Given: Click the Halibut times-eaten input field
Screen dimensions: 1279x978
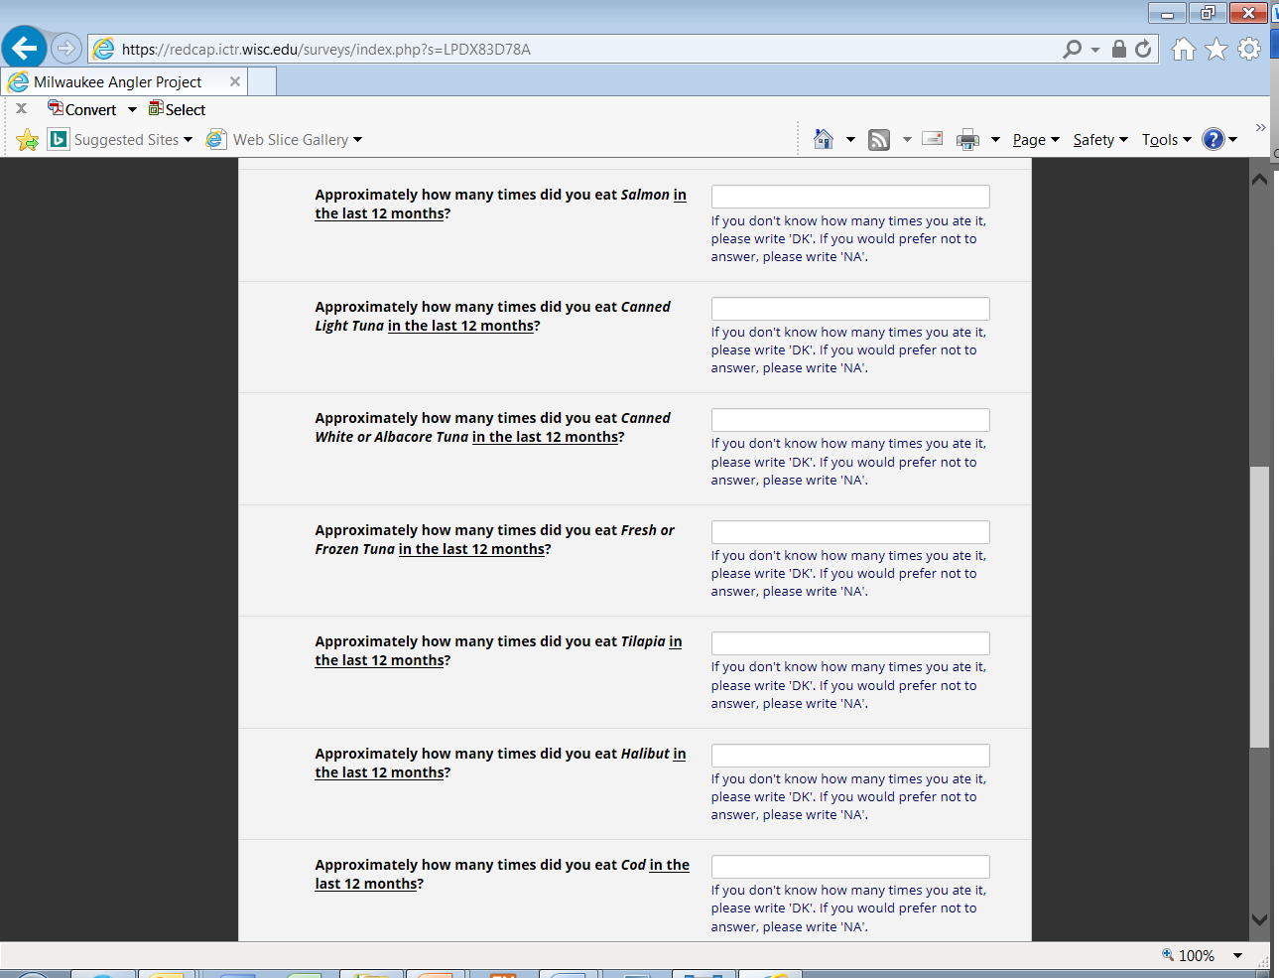Looking at the screenshot, I should (850, 756).
